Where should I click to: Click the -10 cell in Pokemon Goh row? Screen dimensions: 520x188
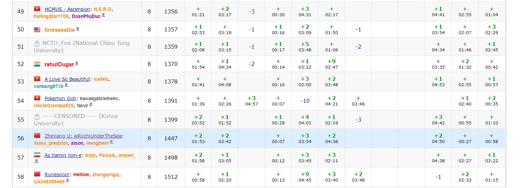pyautogui.click(x=305, y=101)
